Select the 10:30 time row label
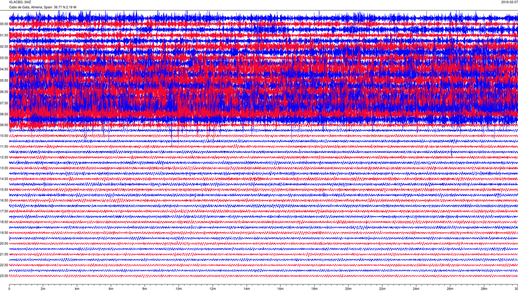Viewport: 518px width, 291px height. pos(4,136)
